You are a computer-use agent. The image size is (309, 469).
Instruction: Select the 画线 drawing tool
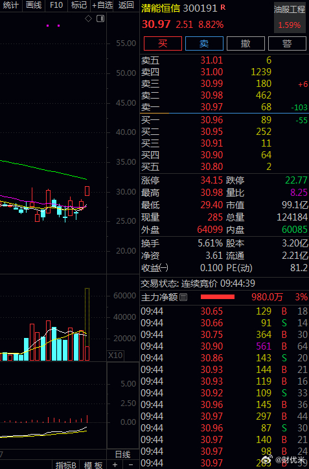pos(34,5)
